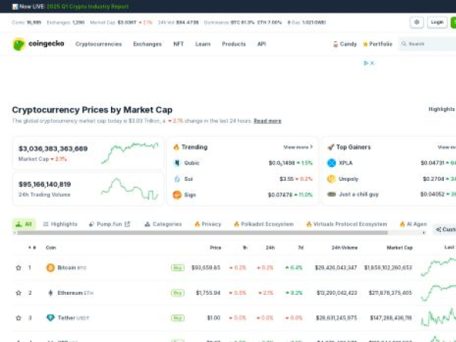
Task: Click the Buy button for Bitcoin
Action: 177,268
